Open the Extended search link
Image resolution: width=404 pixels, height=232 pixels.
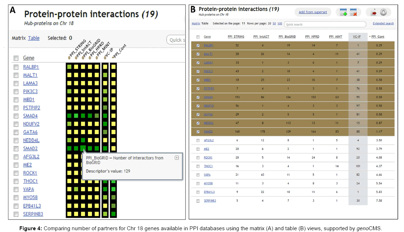(383, 23)
